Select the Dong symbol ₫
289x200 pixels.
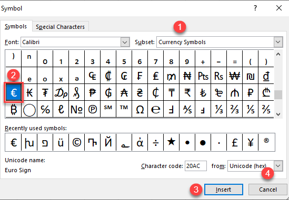click(x=266, y=76)
